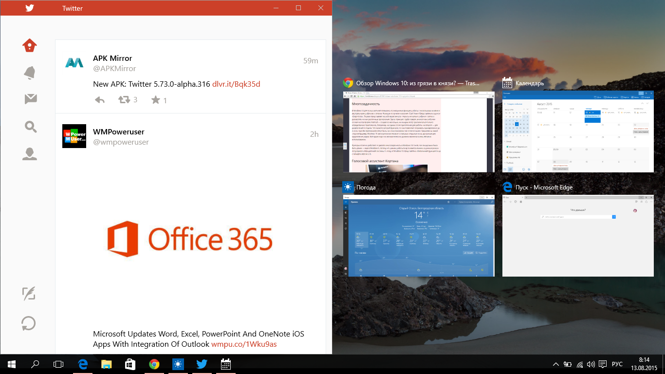Image resolution: width=665 pixels, height=374 pixels.
Task: Show hidden system tray icons
Action: [x=556, y=364]
